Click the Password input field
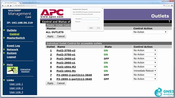Viewport: 175px width, 98px height. (x=91, y=22)
